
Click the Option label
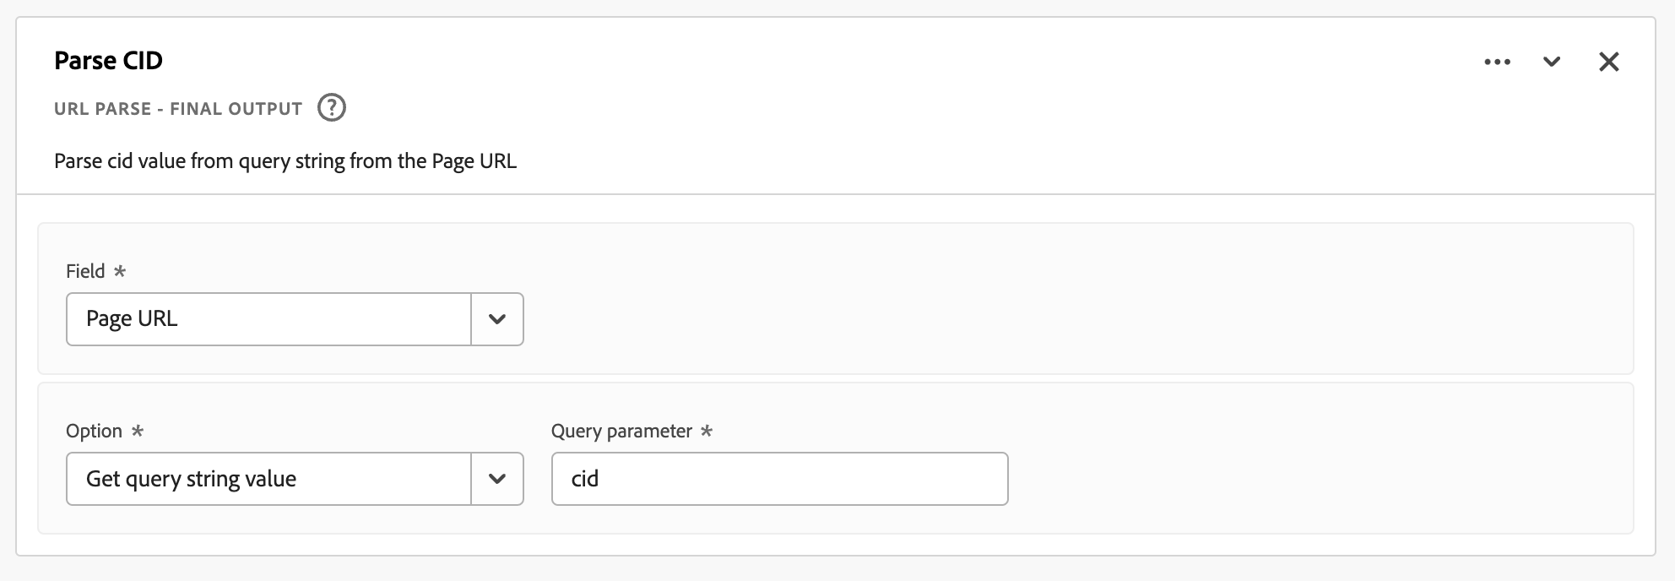94,431
